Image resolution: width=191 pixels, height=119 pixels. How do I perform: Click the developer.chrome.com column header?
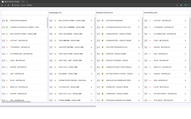click(104, 12)
